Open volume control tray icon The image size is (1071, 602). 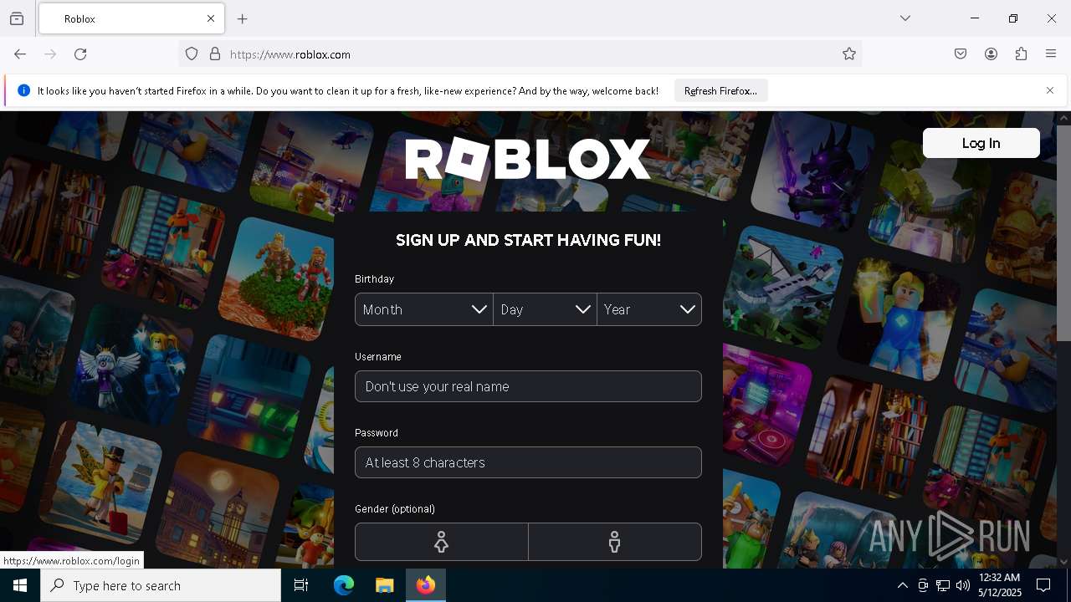963,585
